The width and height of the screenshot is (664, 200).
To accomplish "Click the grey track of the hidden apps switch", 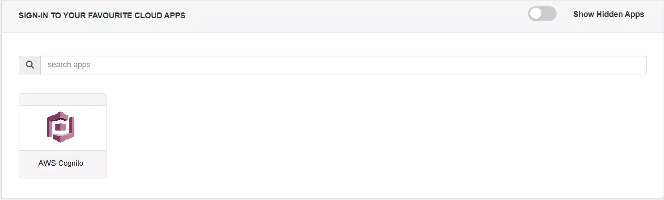I will pos(549,14).
